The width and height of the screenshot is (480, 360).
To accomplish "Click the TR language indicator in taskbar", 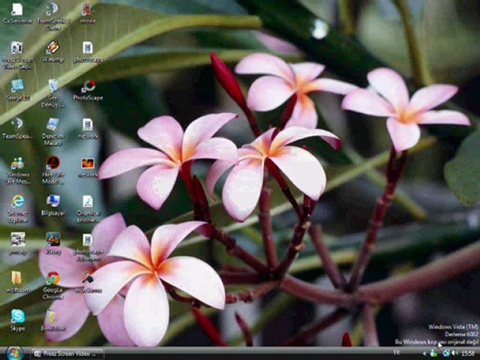I will click(396, 352).
